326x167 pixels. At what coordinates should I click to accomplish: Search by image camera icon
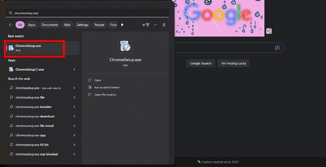tap(277, 48)
